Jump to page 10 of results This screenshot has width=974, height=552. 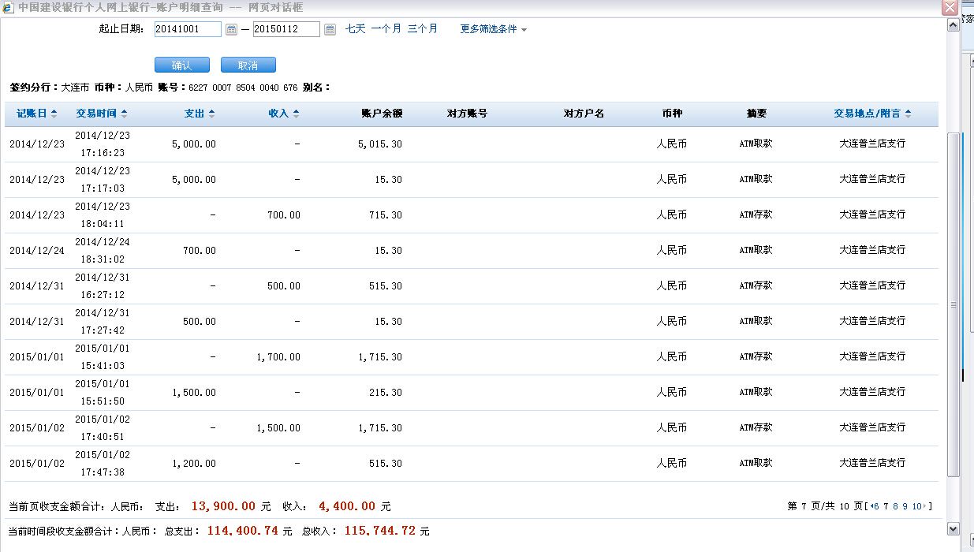(x=916, y=506)
